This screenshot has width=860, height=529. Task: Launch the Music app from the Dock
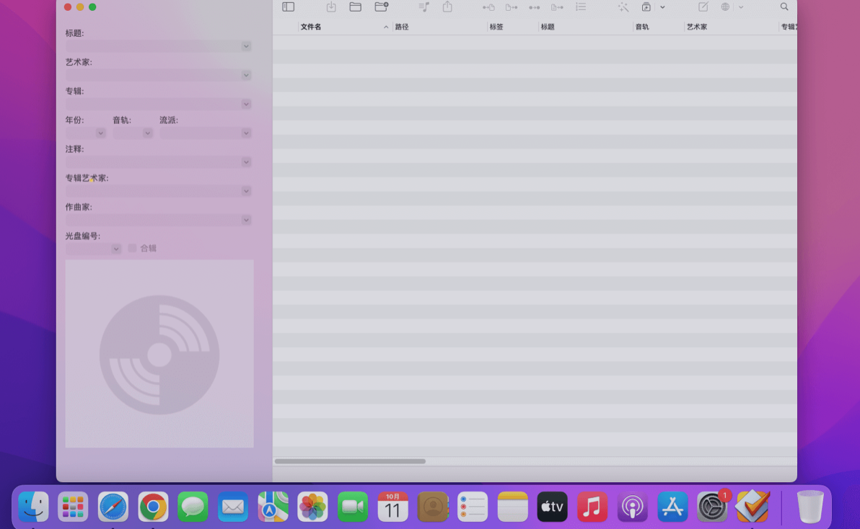coord(592,506)
